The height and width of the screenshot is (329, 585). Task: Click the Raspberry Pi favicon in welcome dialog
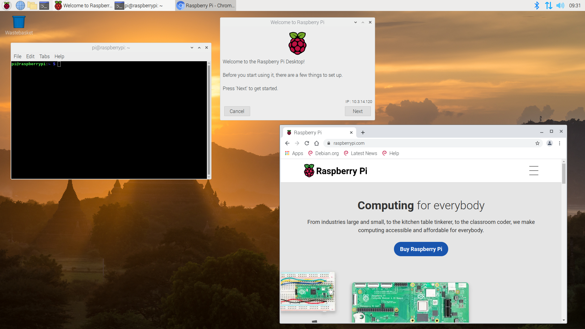click(x=297, y=43)
